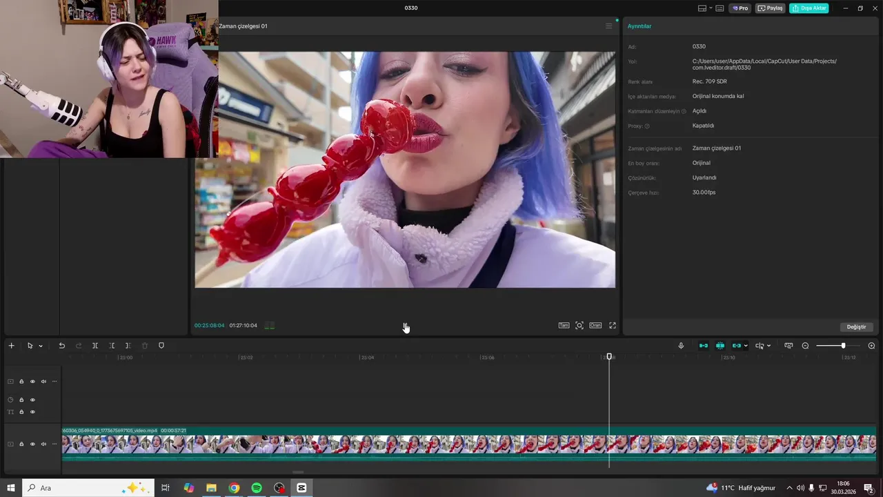Open CapCut from the taskbar
883x497 pixels.
(x=301, y=488)
